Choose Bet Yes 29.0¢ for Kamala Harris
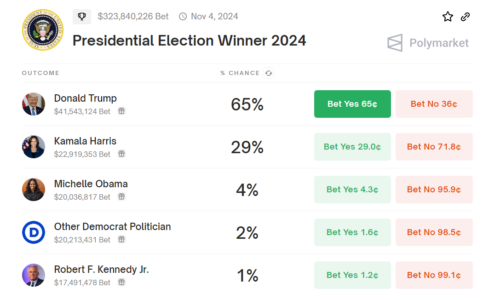 [352, 147]
